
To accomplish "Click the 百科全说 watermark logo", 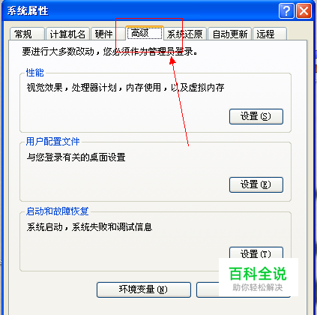I will click(x=259, y=277).
